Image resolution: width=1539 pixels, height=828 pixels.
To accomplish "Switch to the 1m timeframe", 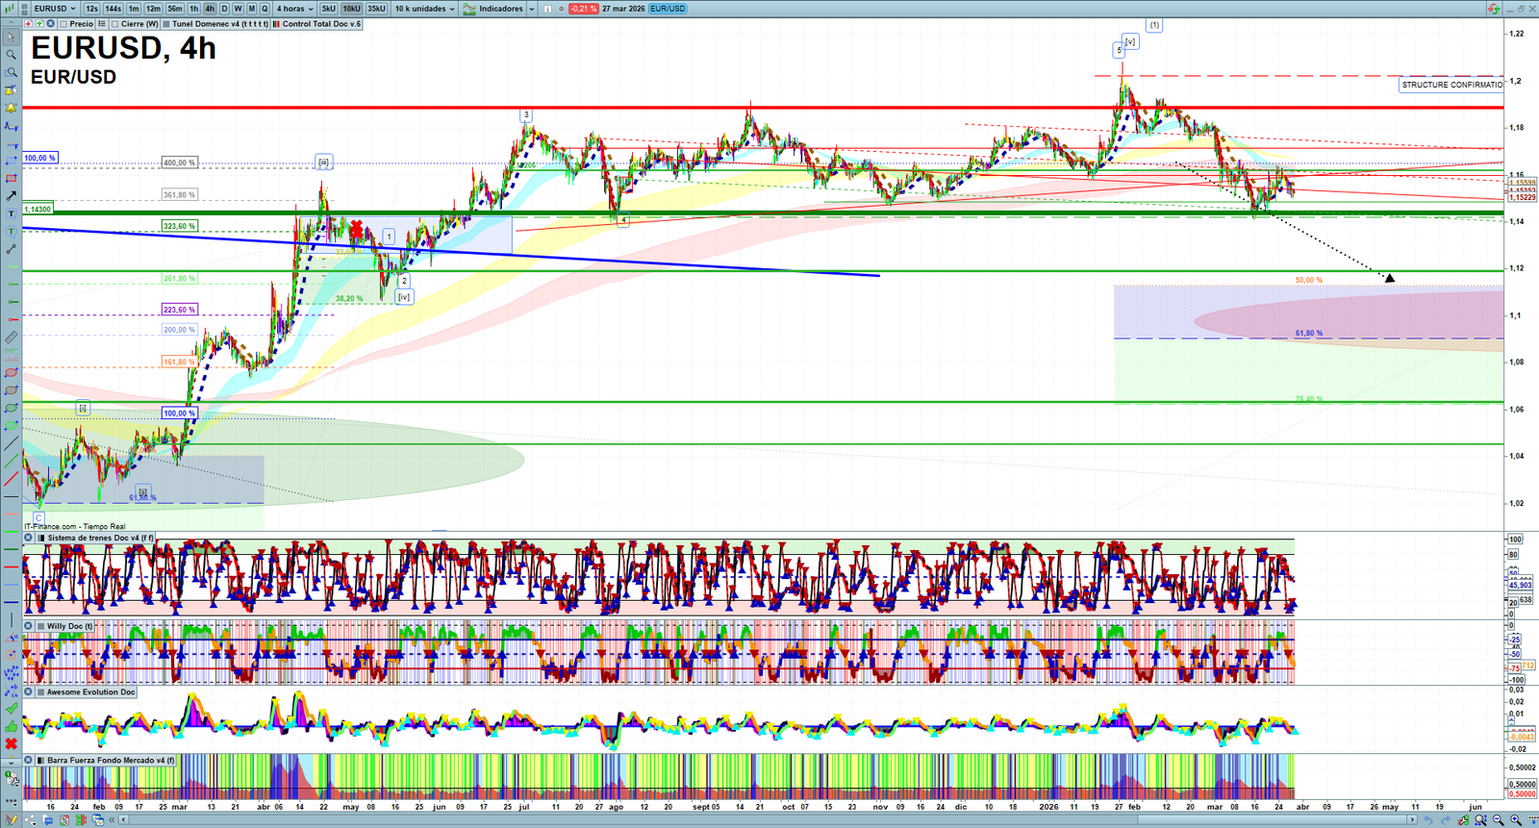I will [x=134, y=9].
